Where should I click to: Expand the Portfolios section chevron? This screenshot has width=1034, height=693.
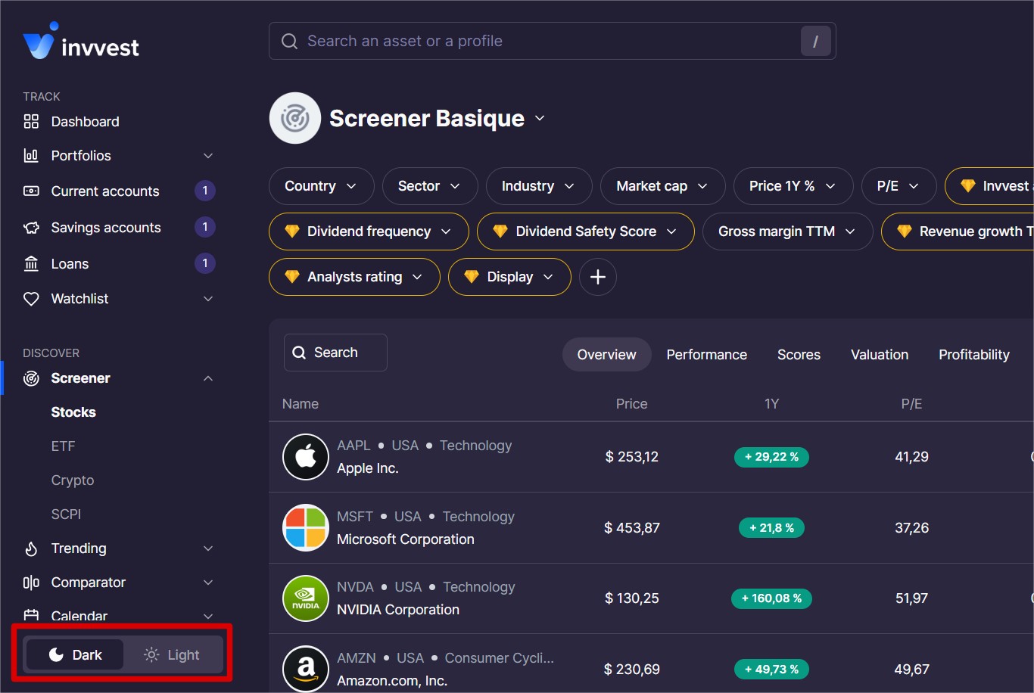click(208, 156)
